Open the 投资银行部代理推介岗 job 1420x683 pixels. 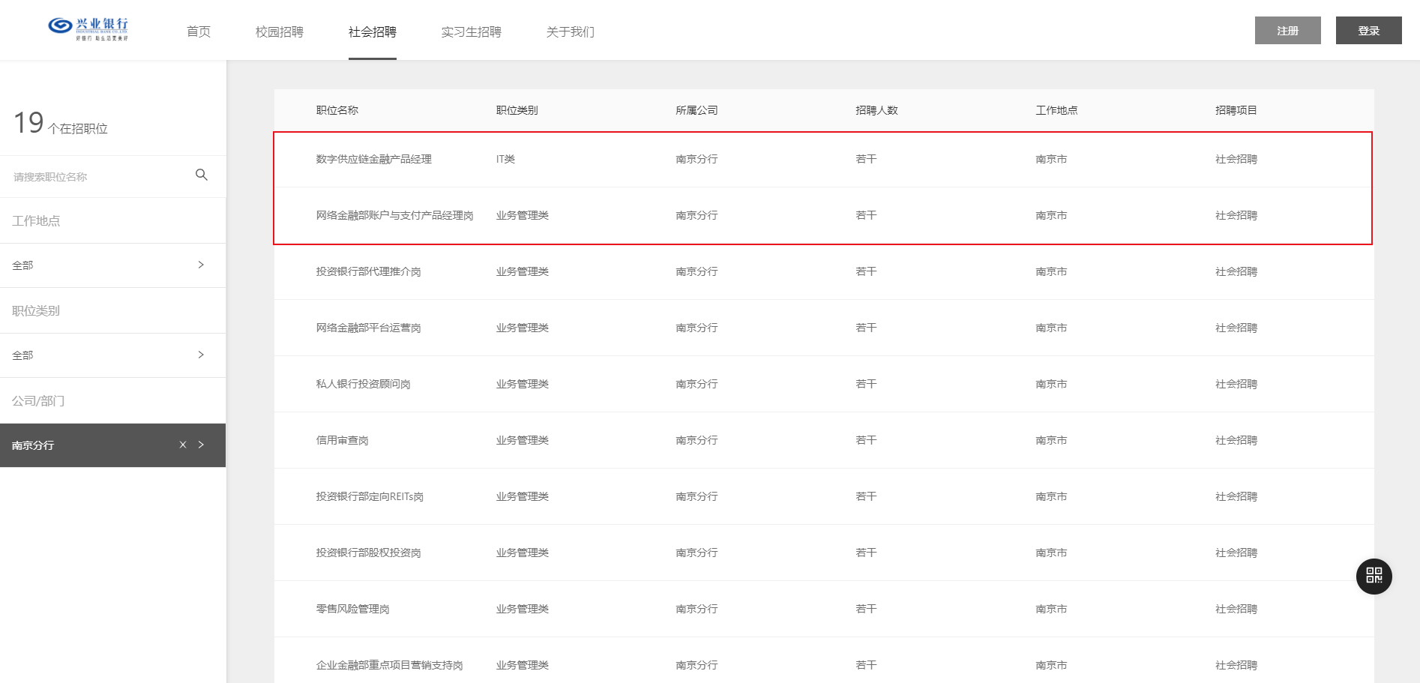(368, 271)
